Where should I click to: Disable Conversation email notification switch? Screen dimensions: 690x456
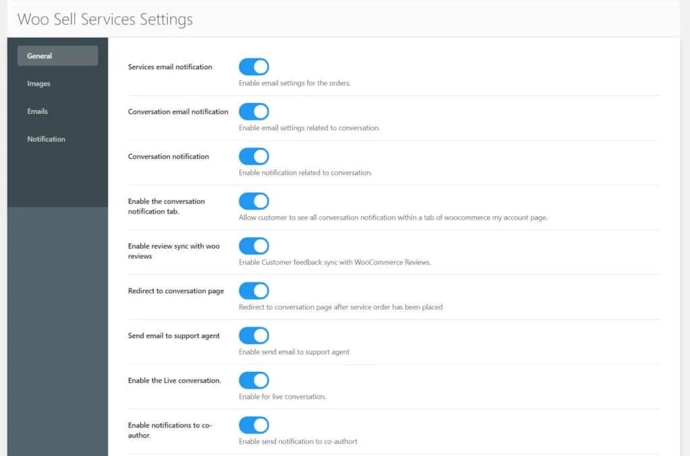[x=253, y=111]
